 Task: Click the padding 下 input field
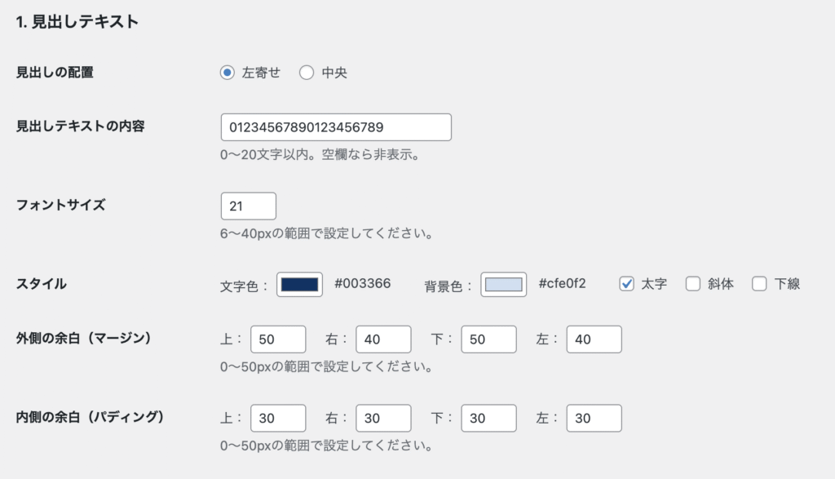click(489, 419)
